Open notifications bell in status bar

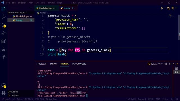(x=177, y=99)
